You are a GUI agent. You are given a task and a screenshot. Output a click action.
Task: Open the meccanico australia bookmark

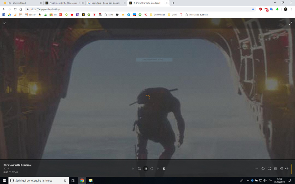click(x=197, y=14)
